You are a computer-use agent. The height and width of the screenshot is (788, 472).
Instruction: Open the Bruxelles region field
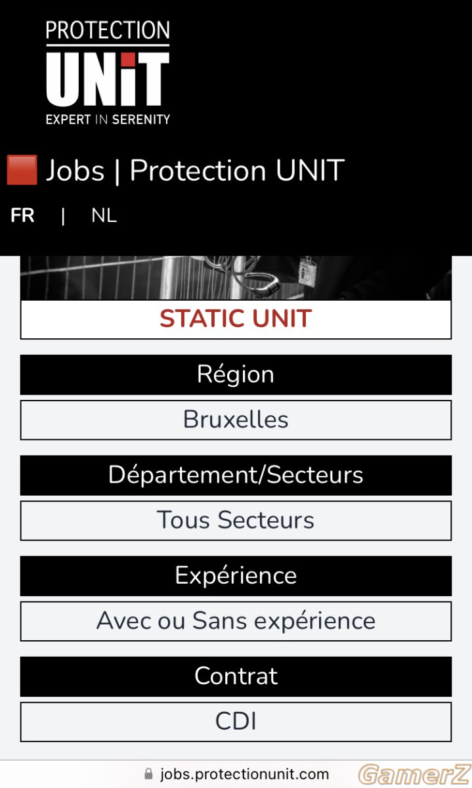[236, 420]
